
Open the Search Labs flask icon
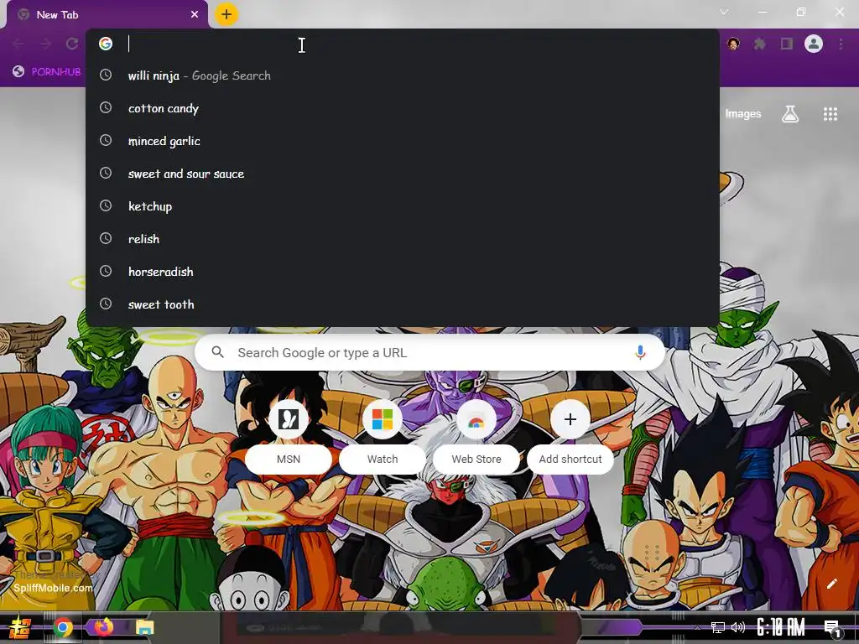[x=790, y=114]
